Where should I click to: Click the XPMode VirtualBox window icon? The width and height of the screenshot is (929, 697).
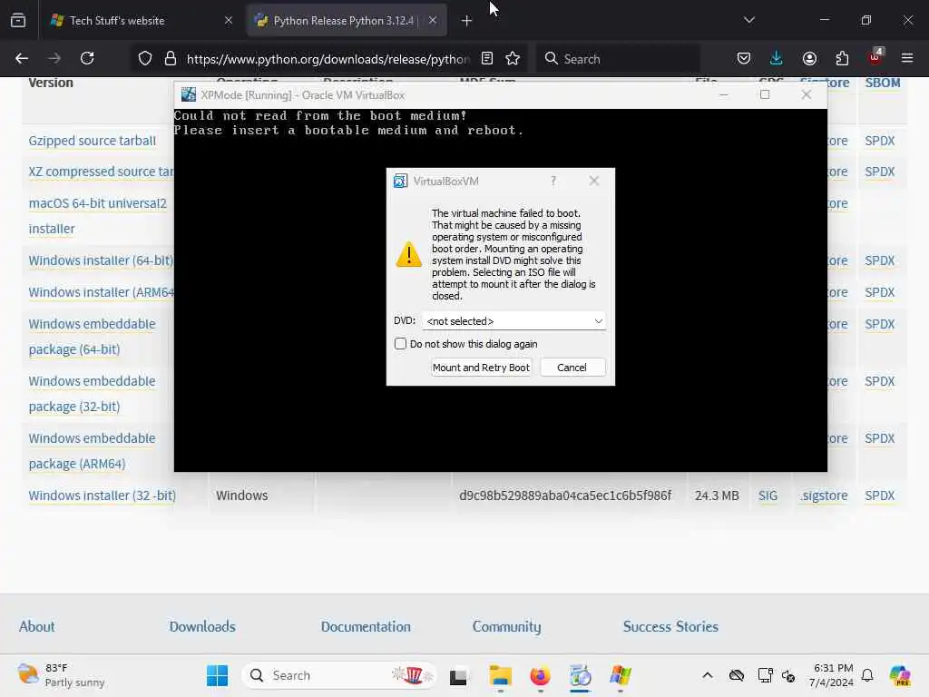point(189,94)
